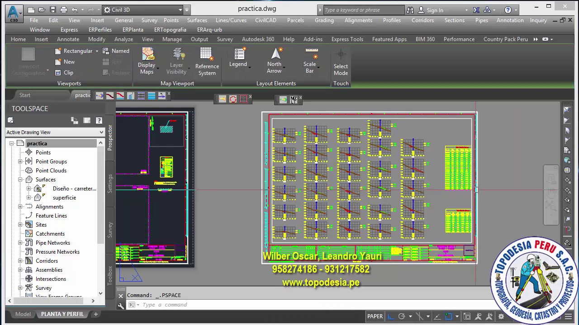Toggle annotation auto-scale icon in status bar
Viewport: 579px width, 325px height.
489,316
